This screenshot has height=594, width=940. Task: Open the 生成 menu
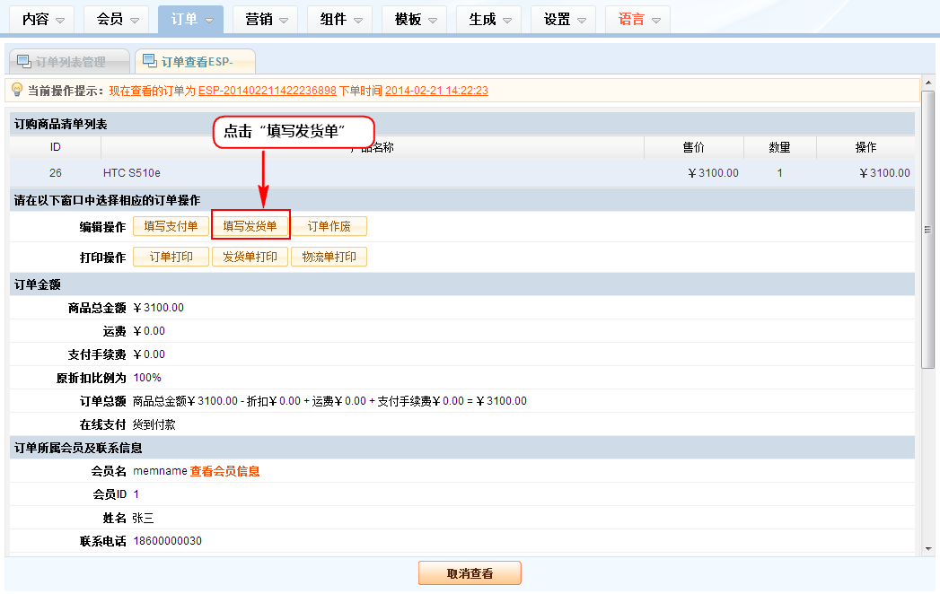coord(490,20)
